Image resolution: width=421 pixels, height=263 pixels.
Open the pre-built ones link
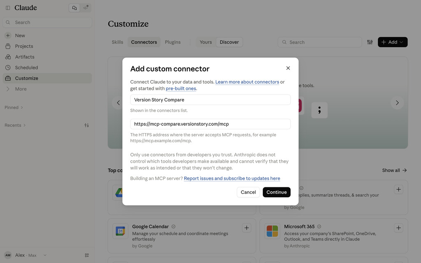tap(181, 89)
